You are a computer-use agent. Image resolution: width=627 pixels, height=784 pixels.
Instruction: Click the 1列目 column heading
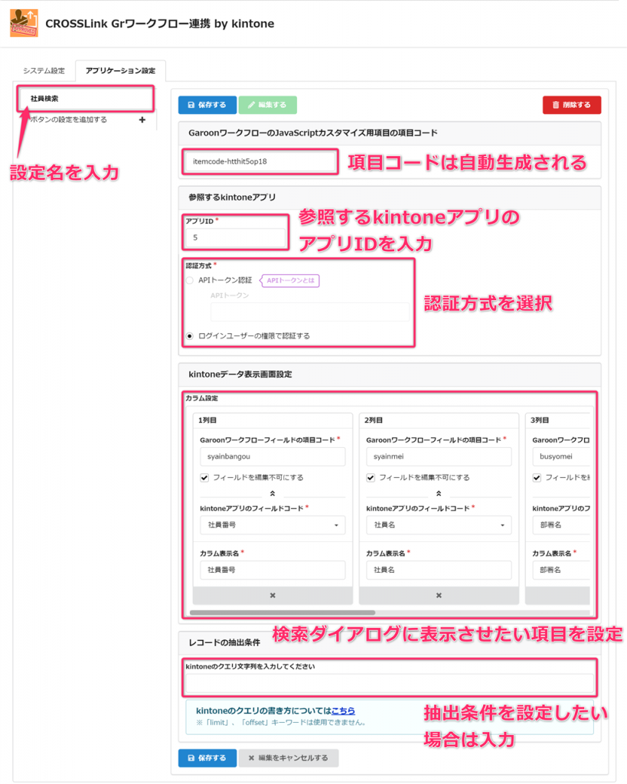pyautogui.click(x=207, y=420)
